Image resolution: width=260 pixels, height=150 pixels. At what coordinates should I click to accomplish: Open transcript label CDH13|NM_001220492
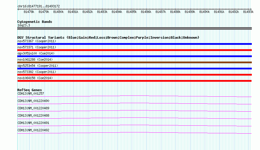pyautogui.click(x=33, y=130)
